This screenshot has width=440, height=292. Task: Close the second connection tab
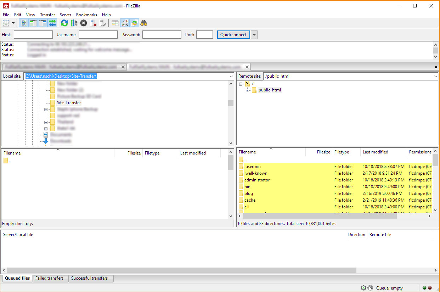pos(247,67)
